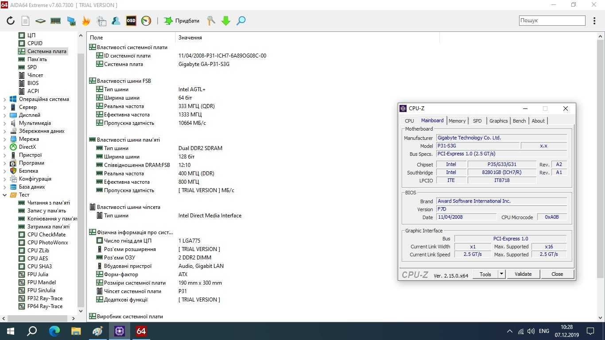Expand the DirectX tree node
Screen dimensions: 605x340
click(x=5, y=147)
